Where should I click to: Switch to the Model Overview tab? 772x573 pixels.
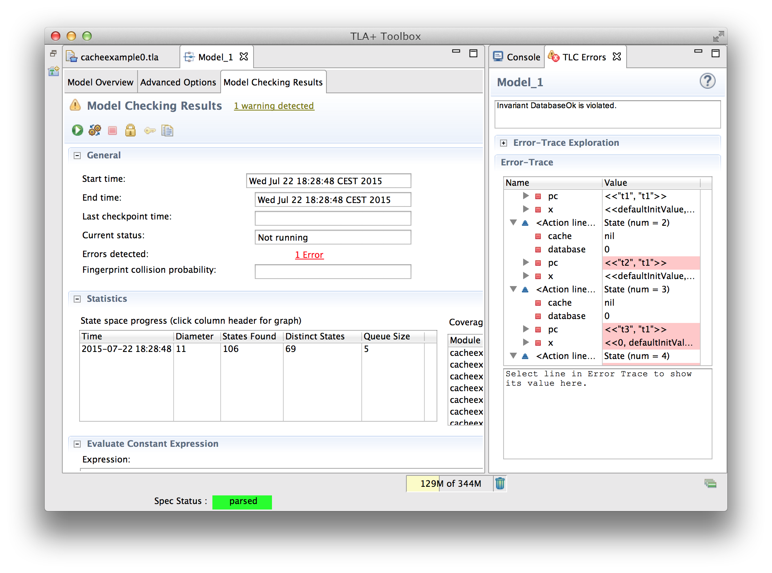coord(100,82)
